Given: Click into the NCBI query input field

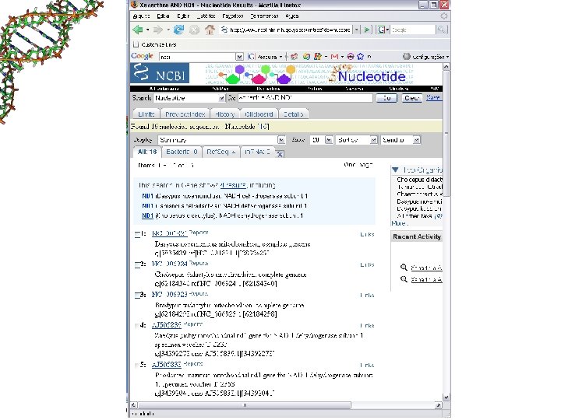Looking at the screenshot, I should tap(305, 98).
